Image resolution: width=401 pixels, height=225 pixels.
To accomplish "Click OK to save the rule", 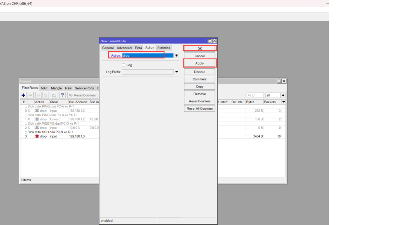I will (x=199, y=48).
